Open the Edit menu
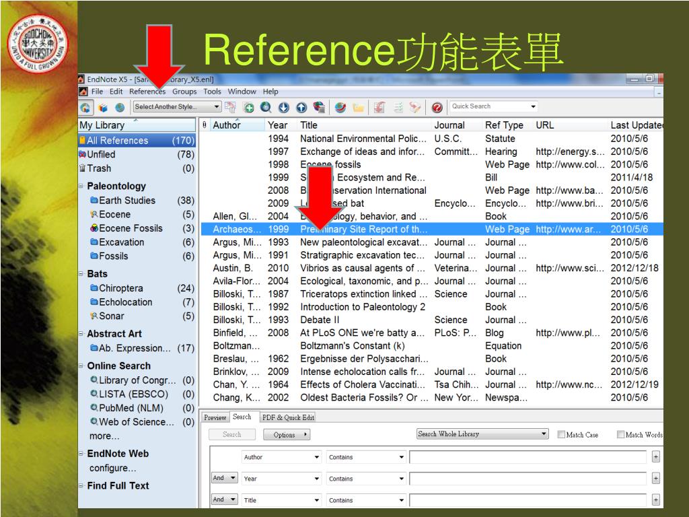Screen dimensions: 689x517 point(116,92)
